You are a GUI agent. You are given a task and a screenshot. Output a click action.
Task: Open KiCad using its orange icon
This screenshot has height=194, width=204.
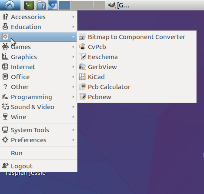click(82, 77)
